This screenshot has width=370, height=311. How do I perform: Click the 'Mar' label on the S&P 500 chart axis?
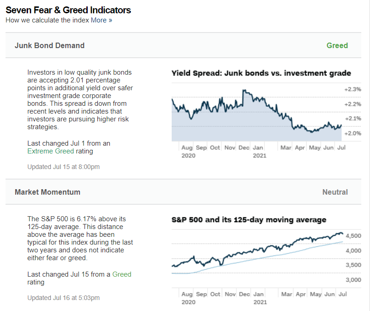click(287, 295)
